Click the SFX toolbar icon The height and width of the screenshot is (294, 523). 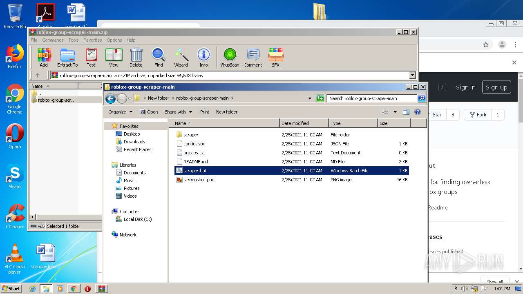pyautogui.click(x=276, y=58)
